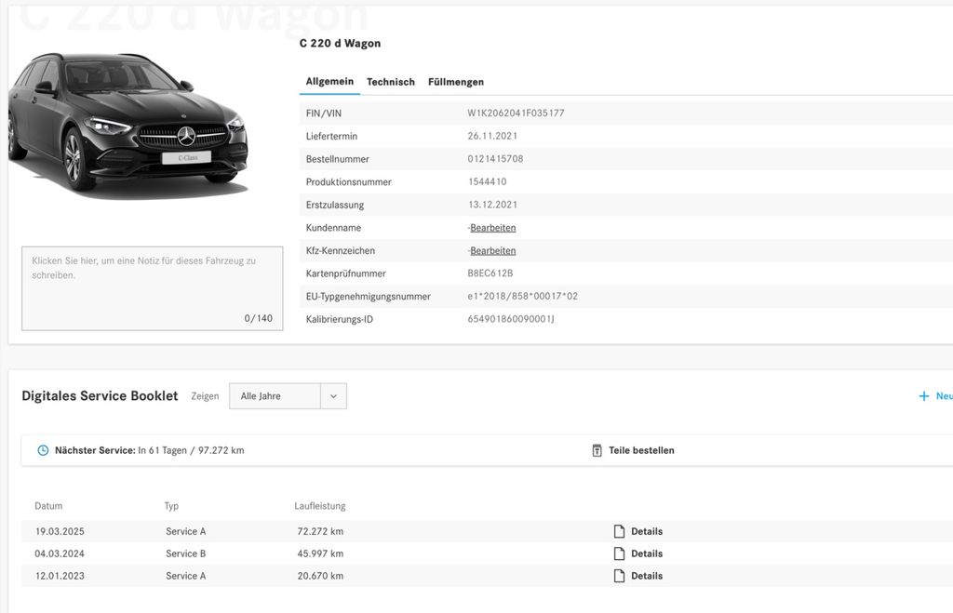Open the Füllmengen tab

point(455,81)
